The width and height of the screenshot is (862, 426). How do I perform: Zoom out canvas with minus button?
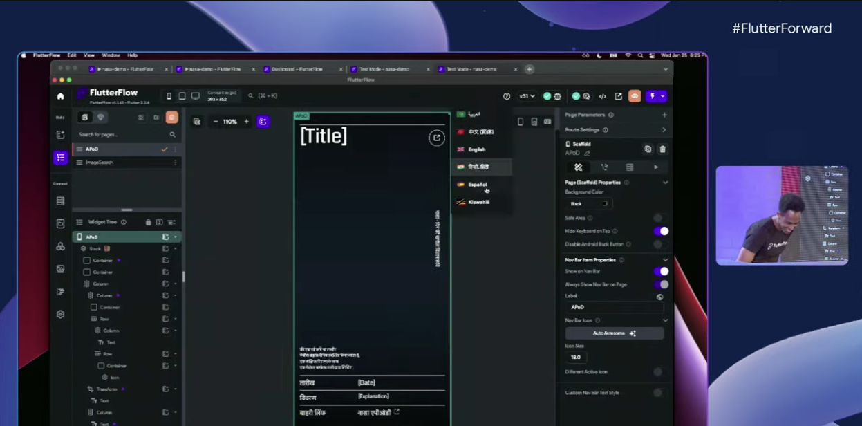coord(216,122)
